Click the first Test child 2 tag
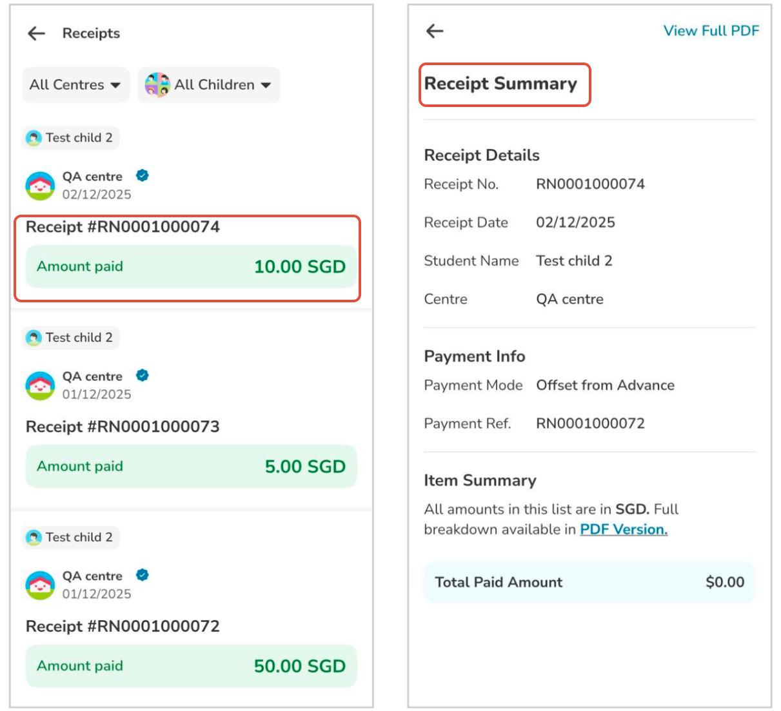Screen dimensions: 781x711 pos(70,138)
